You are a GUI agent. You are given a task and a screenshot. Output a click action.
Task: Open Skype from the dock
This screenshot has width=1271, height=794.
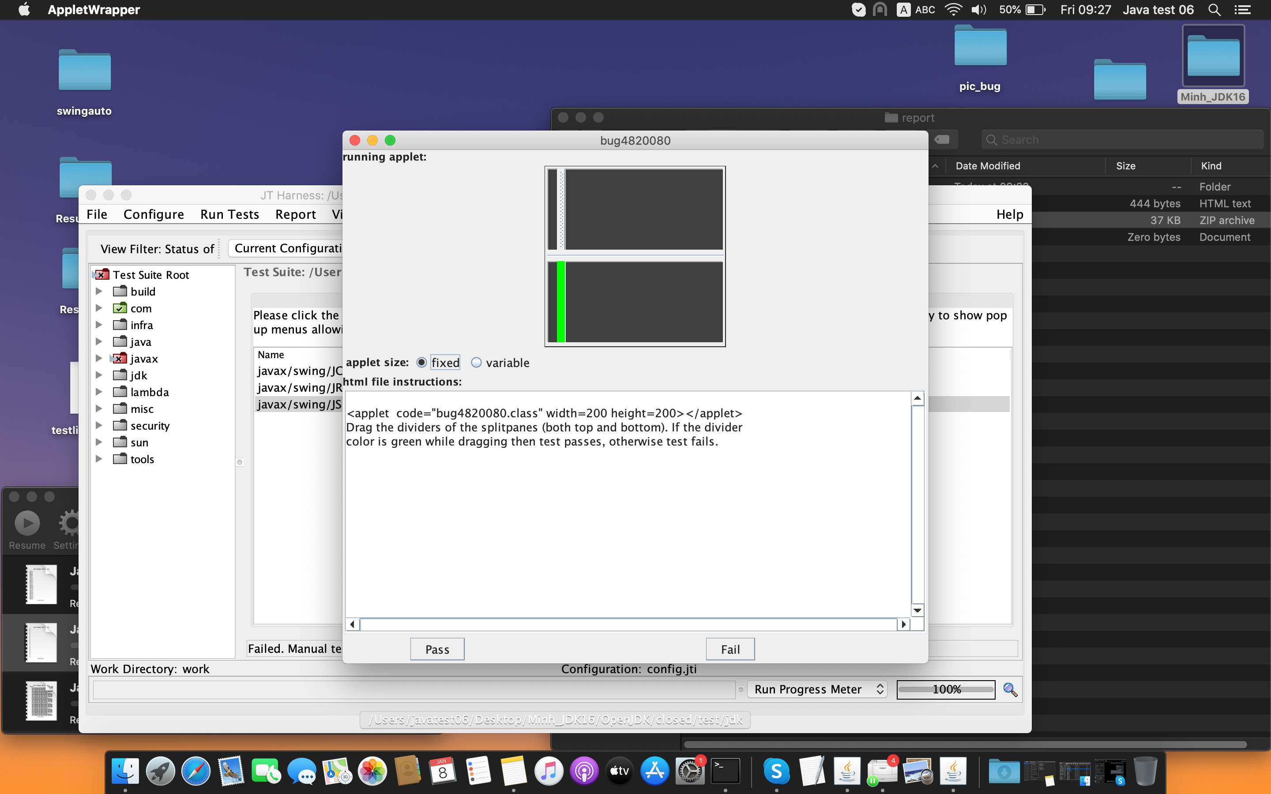coord(776,772)
